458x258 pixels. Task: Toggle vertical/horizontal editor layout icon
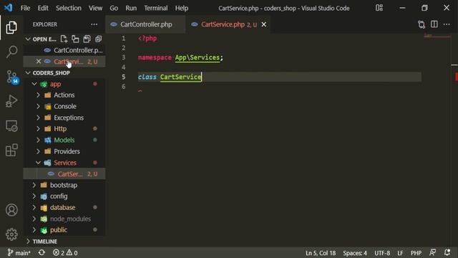pos(75,39)
